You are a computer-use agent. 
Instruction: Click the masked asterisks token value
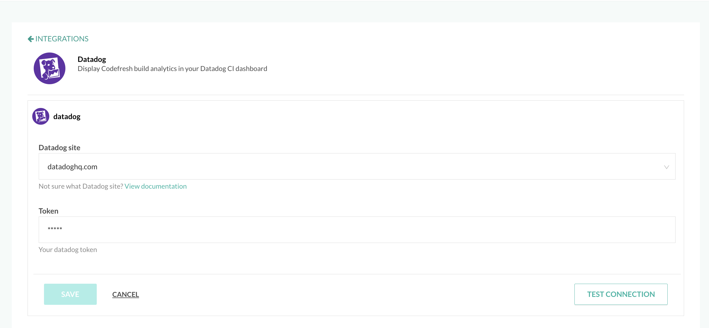coord(55,229)
